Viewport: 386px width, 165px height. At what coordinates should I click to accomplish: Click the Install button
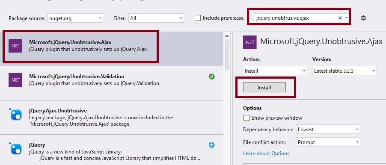(x=264, y=87)
